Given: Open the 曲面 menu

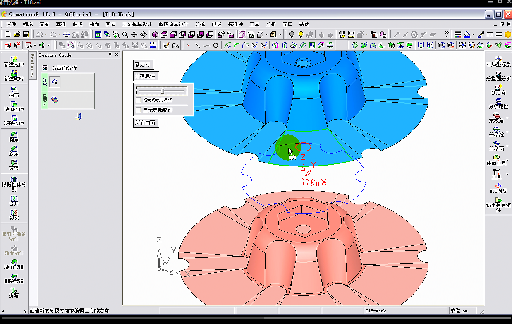Looking at the screenshot, I should tap(94, 24).
